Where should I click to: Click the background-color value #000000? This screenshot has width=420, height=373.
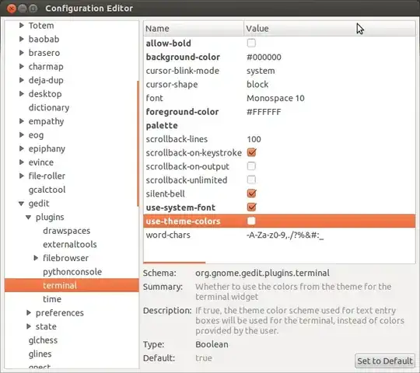[264, 57]
